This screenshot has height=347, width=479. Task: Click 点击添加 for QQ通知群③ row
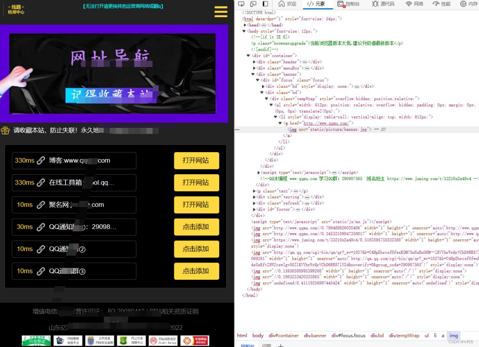196,271
